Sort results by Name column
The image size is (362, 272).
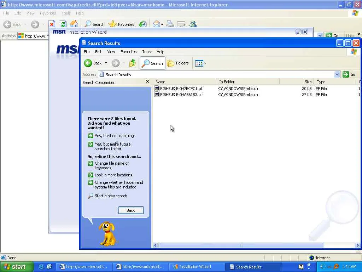point(185,82)
